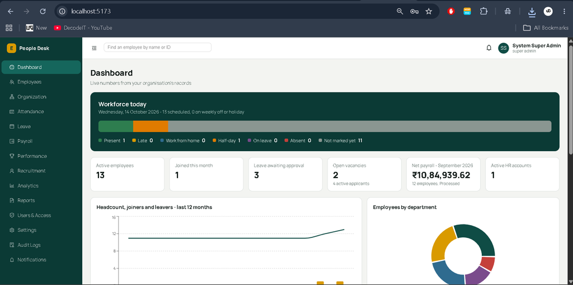Image resolution: width=573 pixels, height=285 pixels.
Task: Click the Not marked yet legend entry
Action: click(x=340, y=141)
